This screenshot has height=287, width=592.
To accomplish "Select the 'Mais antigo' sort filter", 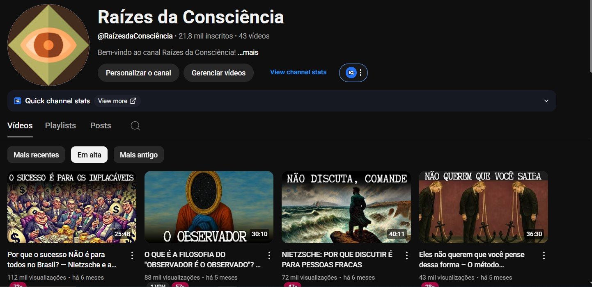I will point(139,155).
